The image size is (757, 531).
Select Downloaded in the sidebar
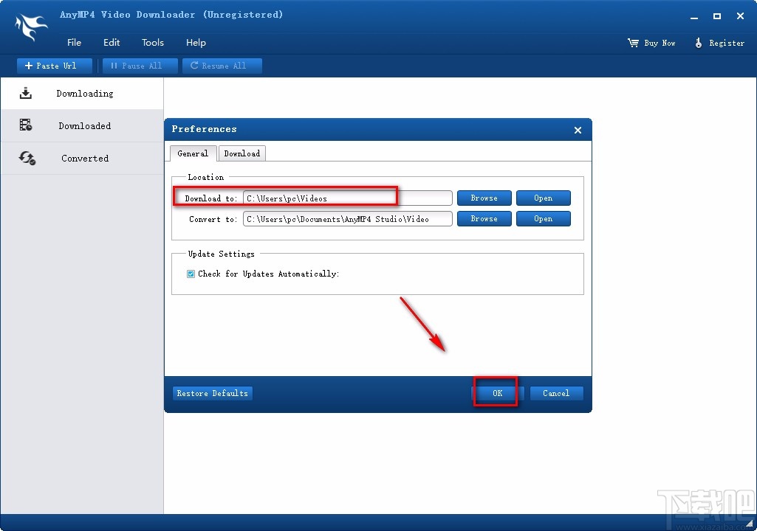coord(82,125)
